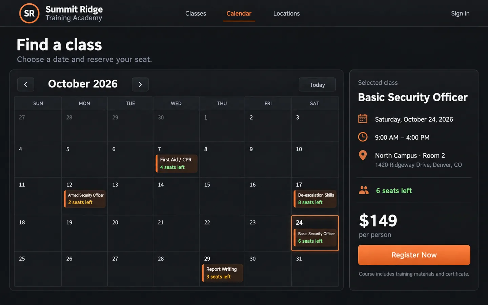Select October 5 on the calendar
Image resolution: width=488 pixels, height=305 pixels.
(84, 160)
